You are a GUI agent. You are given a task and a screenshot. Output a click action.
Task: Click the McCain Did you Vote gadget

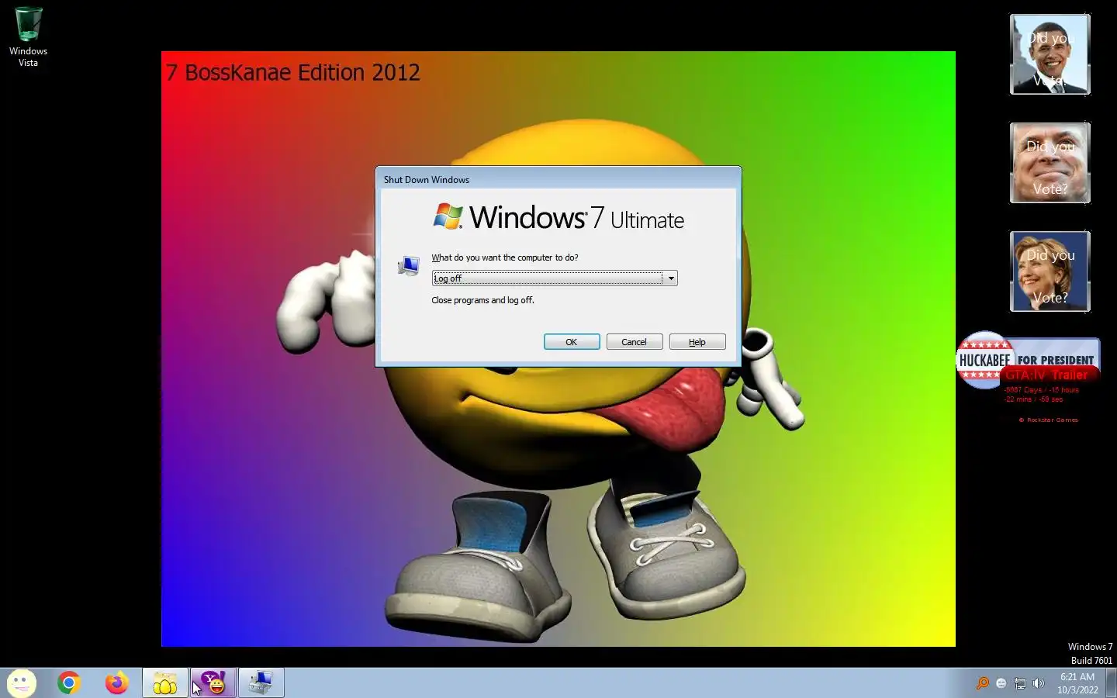pos(1050,164)
